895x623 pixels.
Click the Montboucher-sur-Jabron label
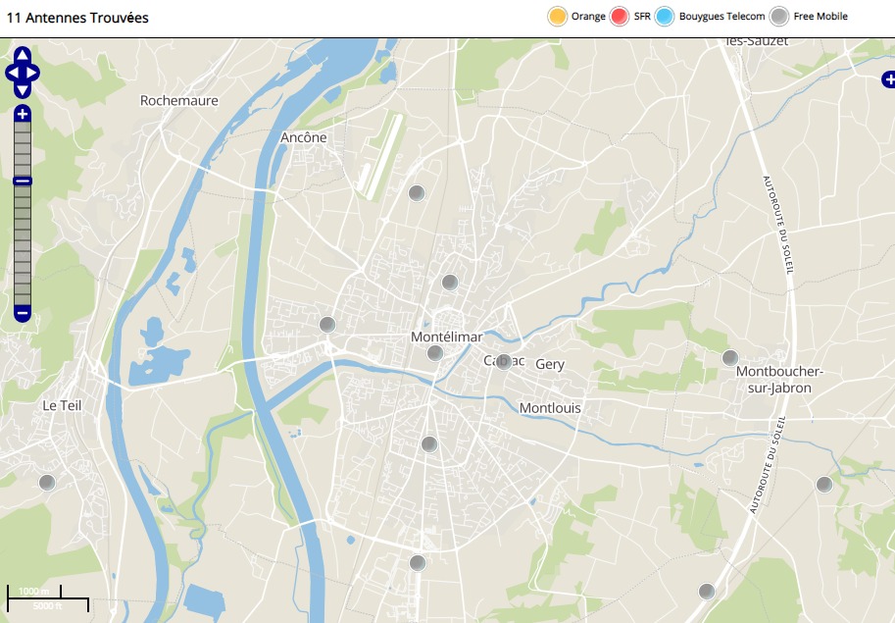[x=779, y=379]
